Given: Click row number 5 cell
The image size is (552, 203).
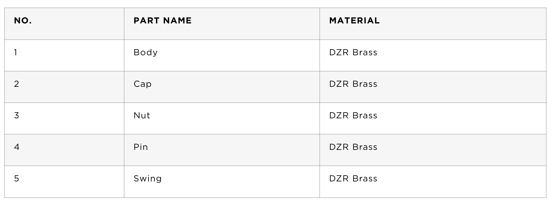Looking at the screenshot, I should [64, 182].
